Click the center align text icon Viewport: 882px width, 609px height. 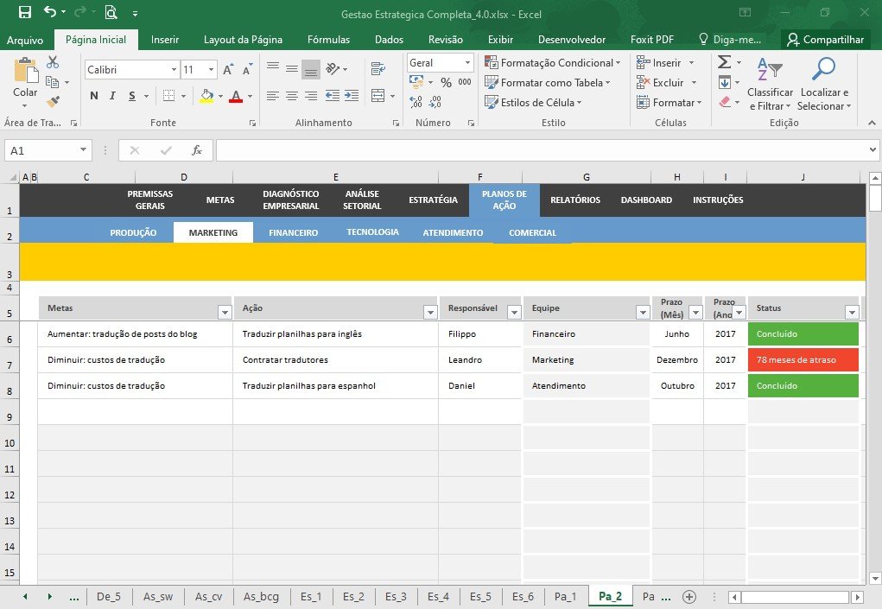pos(292,96)
